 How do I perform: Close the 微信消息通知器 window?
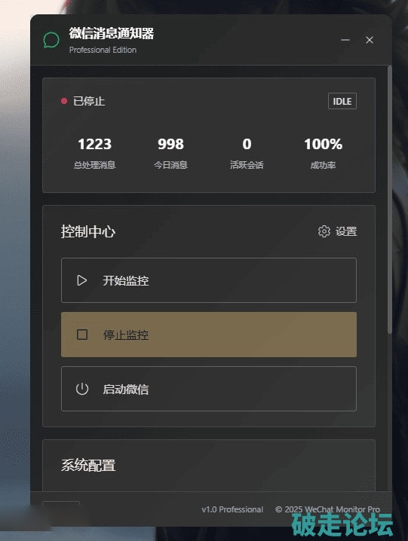coord(370,40)
